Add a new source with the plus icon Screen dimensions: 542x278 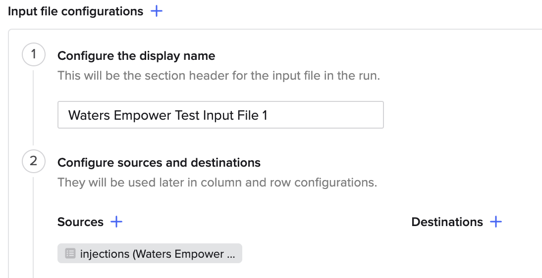coord(116,222)
